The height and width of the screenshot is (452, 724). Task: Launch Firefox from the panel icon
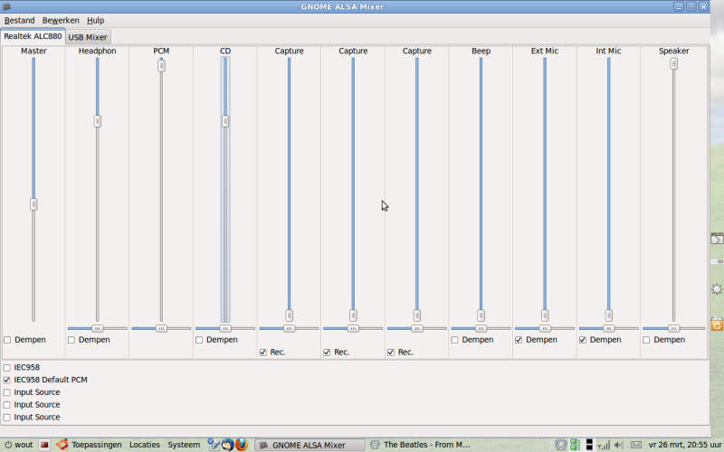pos(242,445)
